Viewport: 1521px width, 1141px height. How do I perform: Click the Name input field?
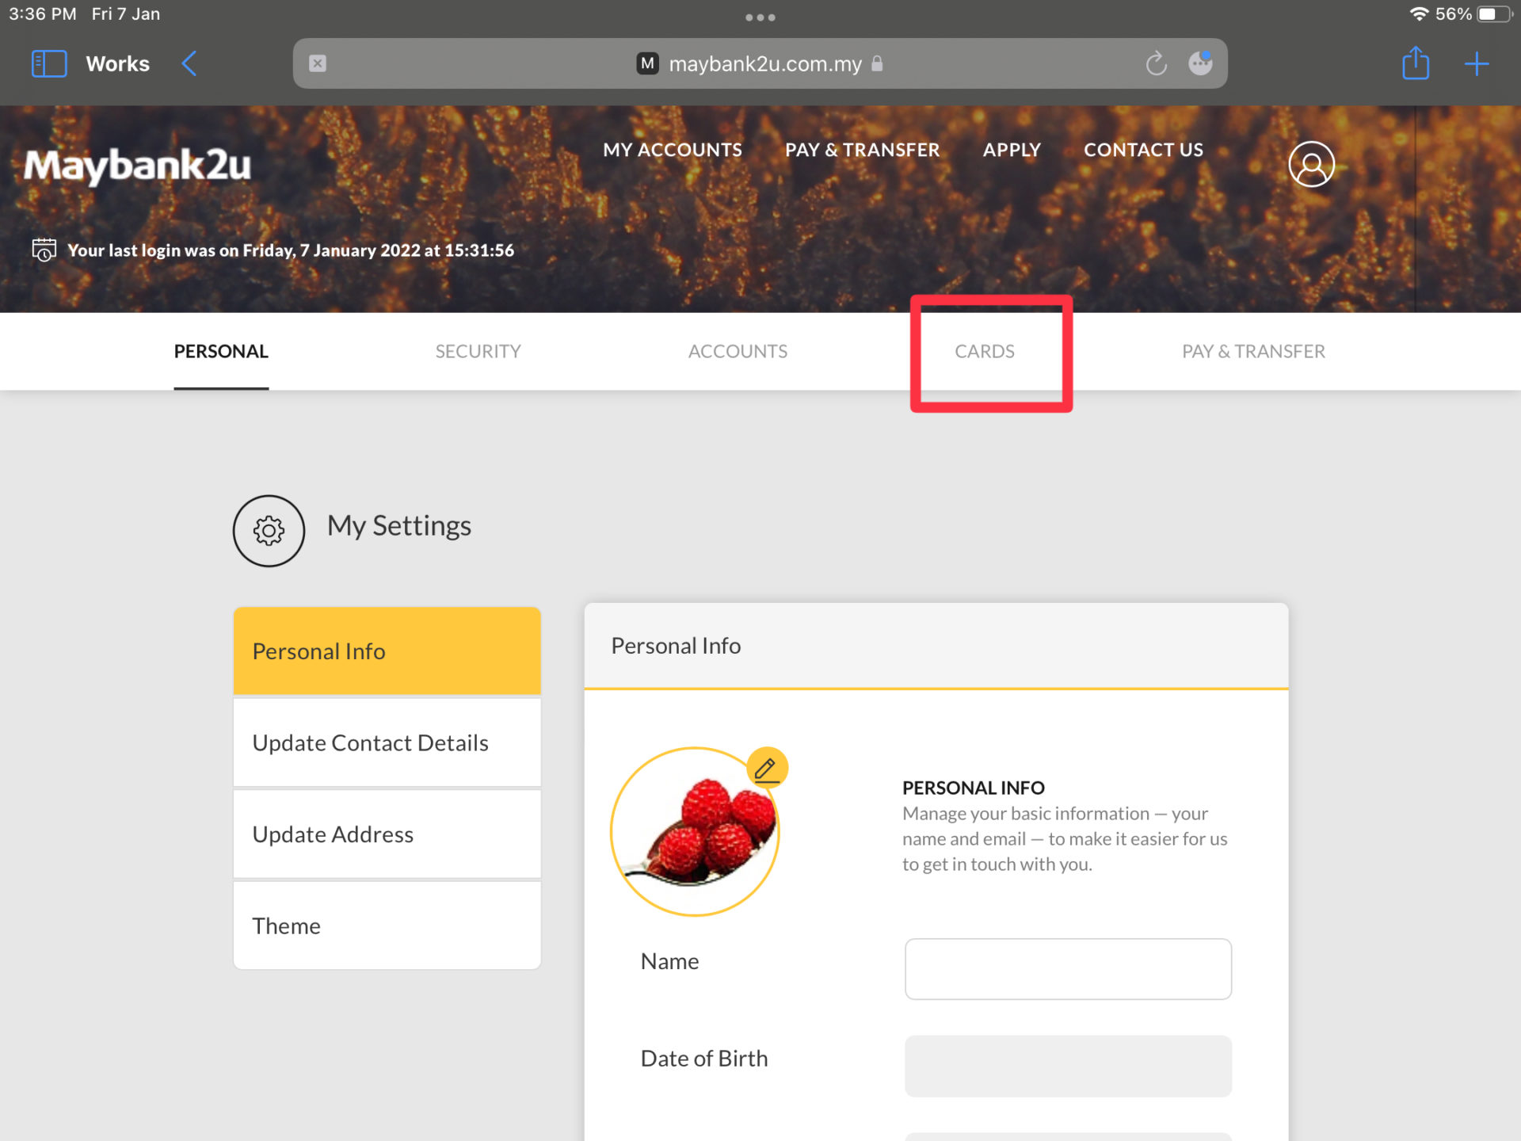point(1067,968)
